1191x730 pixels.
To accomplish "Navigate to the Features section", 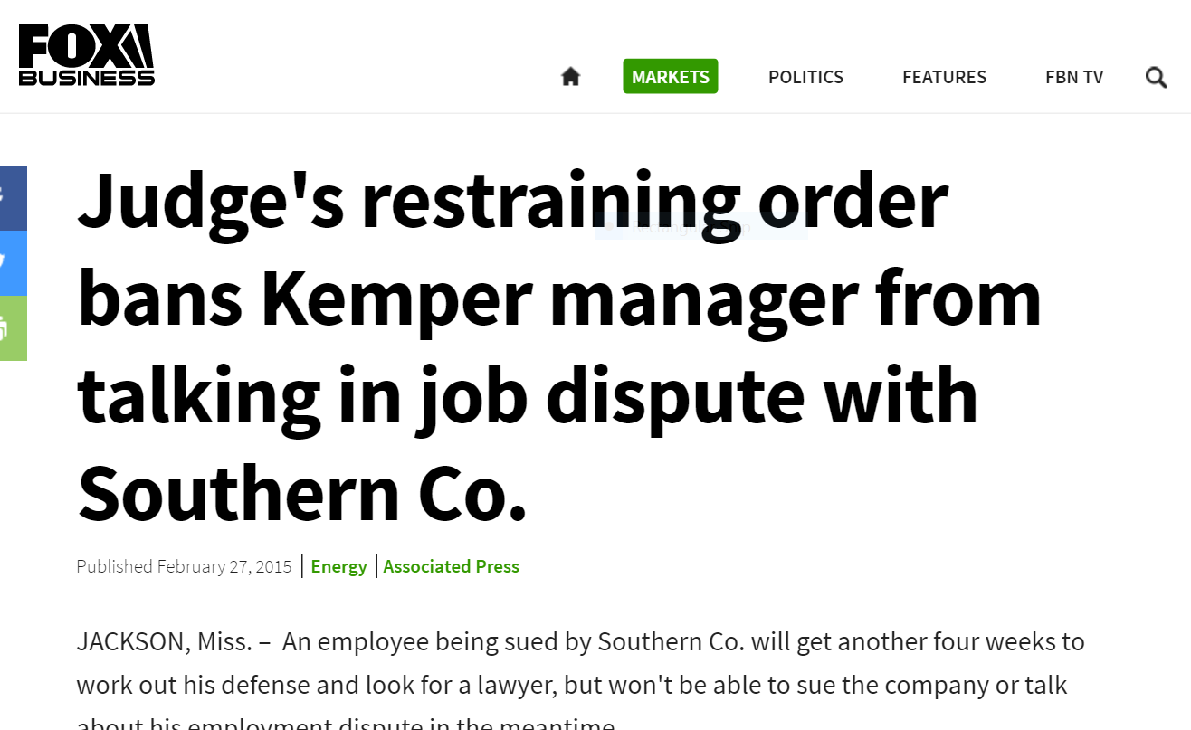I will 944,77.
